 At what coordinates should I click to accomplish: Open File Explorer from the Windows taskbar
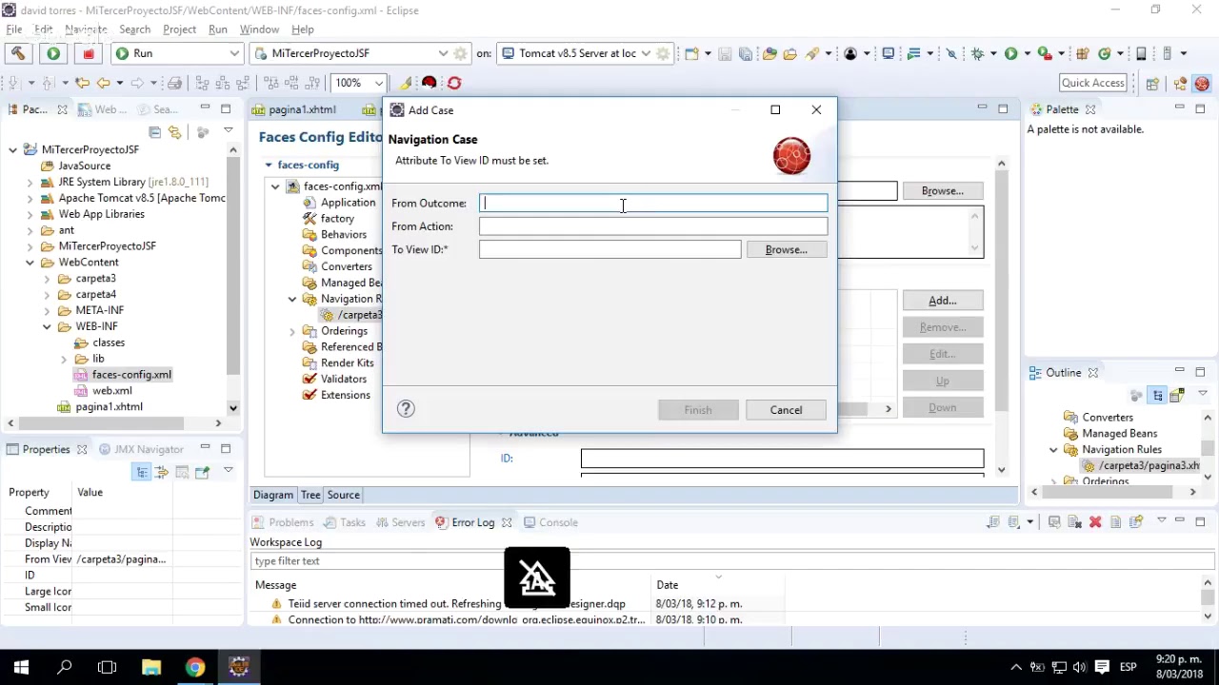coord(150,667)
